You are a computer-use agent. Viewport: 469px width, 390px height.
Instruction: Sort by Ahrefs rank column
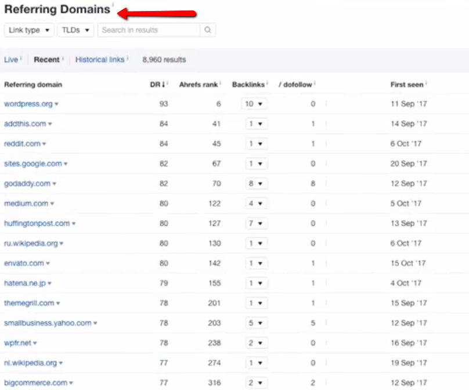point(199,85)
